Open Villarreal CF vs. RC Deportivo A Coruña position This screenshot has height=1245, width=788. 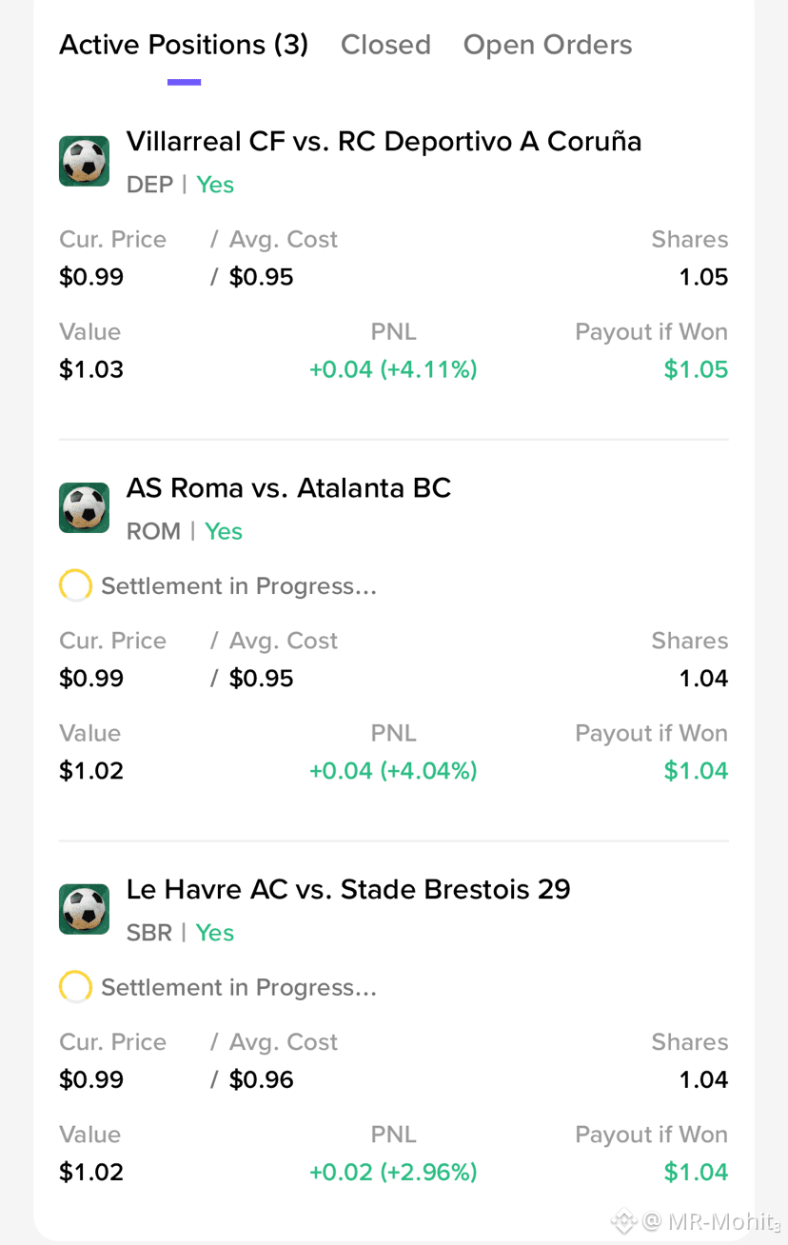pyautogui.click(x=384, y=142)
